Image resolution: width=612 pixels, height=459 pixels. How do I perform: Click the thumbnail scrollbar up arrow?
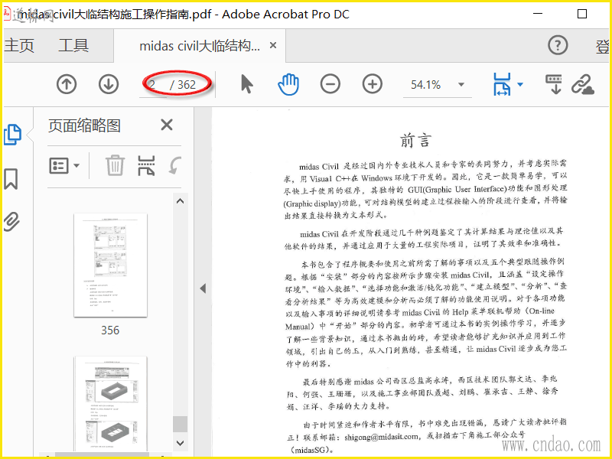[x=180, y=201]
